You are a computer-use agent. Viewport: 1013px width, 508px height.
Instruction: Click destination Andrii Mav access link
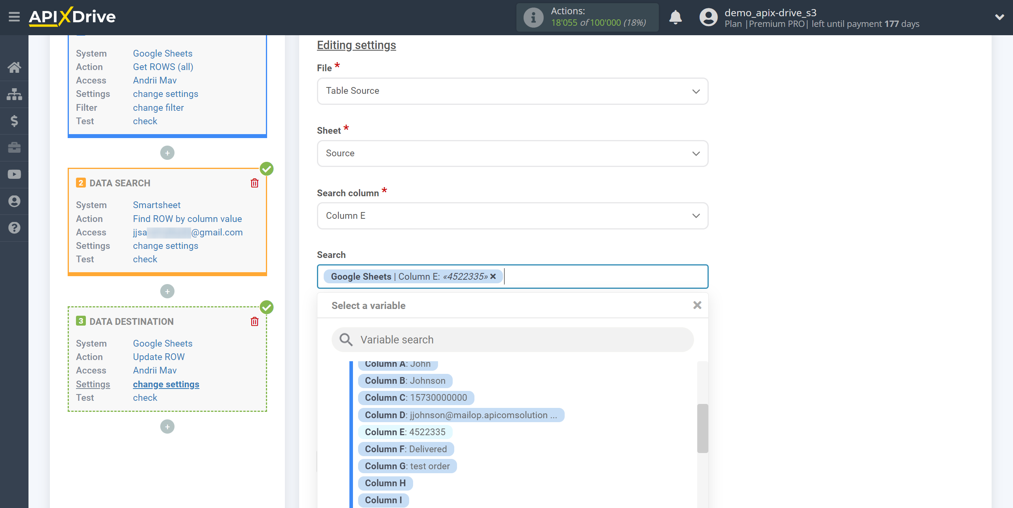pyautogui.click(x=155, y=370)
